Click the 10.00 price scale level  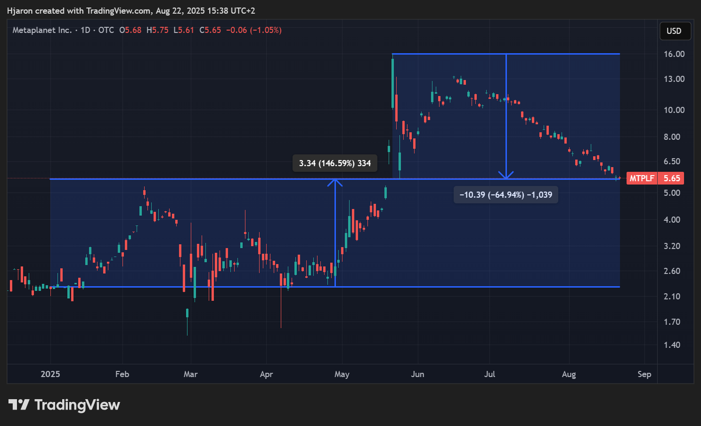tap(674, 110)
